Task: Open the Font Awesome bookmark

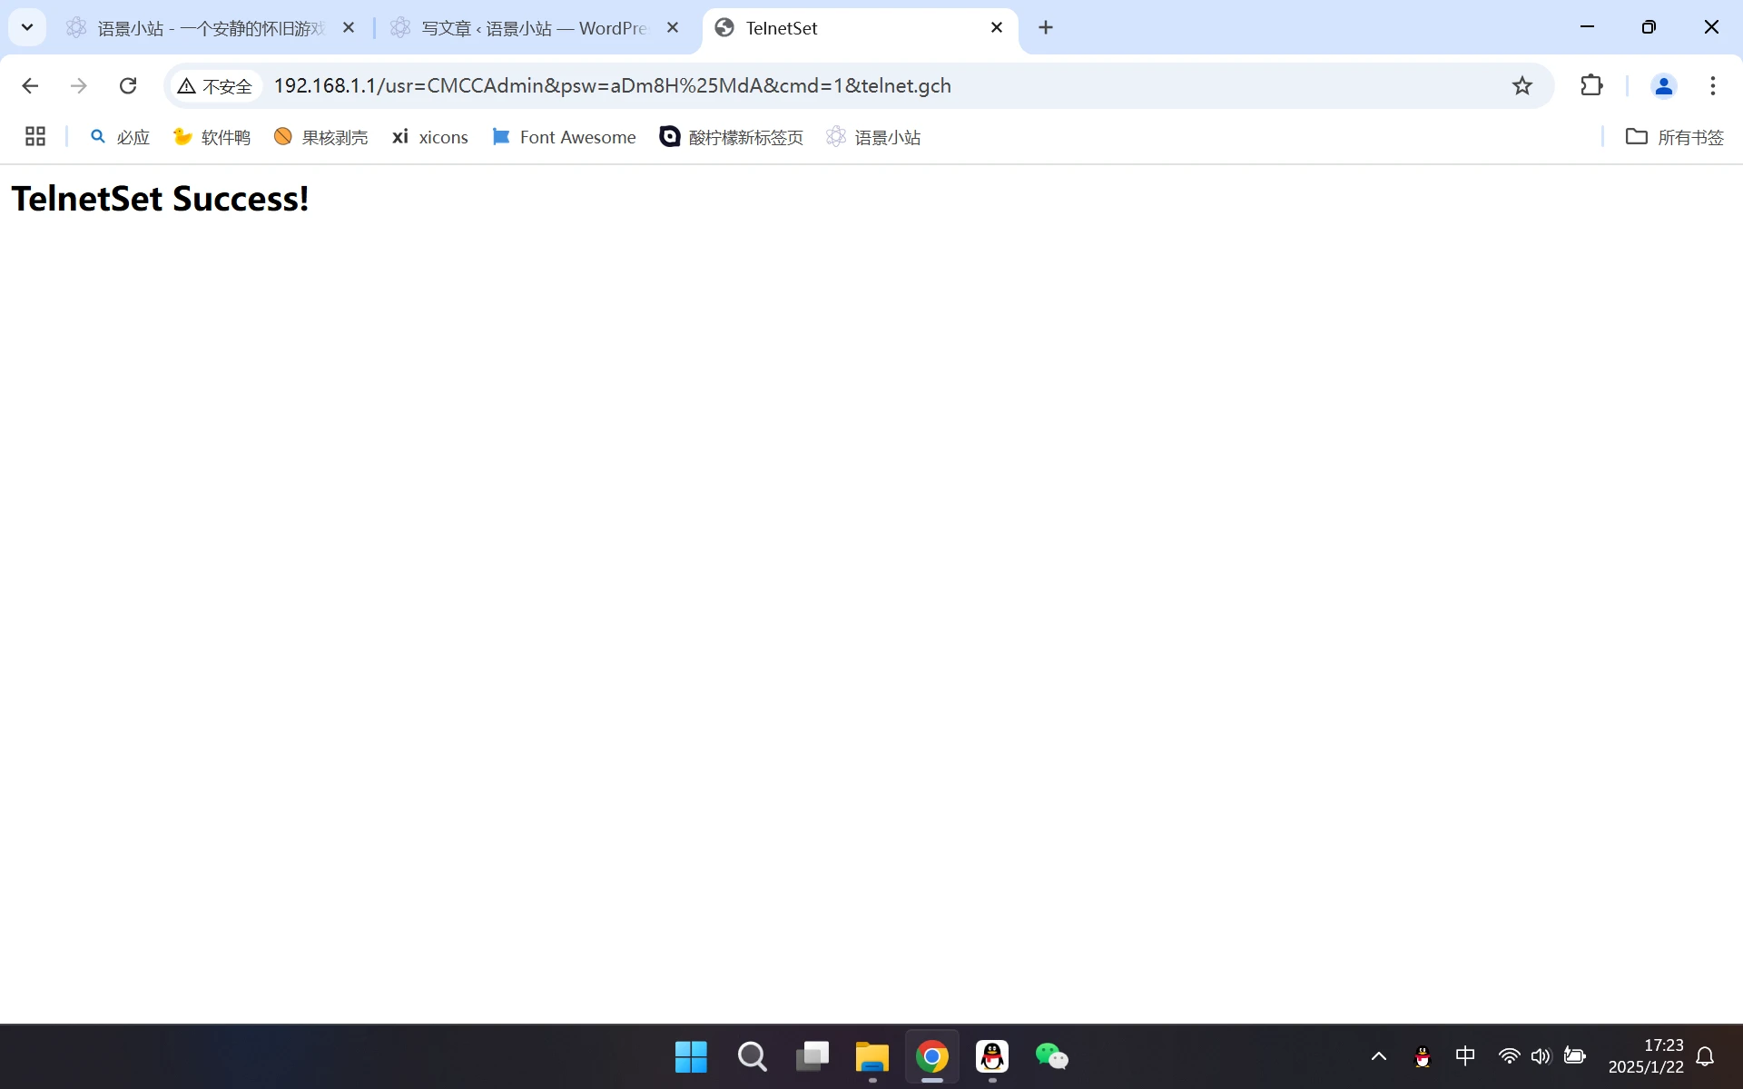Action: click(564, 137)
